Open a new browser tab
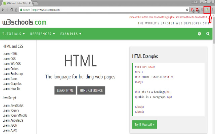Image resolution: width=215 pixels, height=134 pixels. (x=36, y=3)
